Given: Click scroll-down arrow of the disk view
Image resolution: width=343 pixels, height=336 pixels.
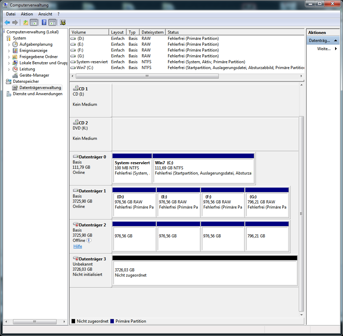Looking at the screenshot, I should pos(301,315).
